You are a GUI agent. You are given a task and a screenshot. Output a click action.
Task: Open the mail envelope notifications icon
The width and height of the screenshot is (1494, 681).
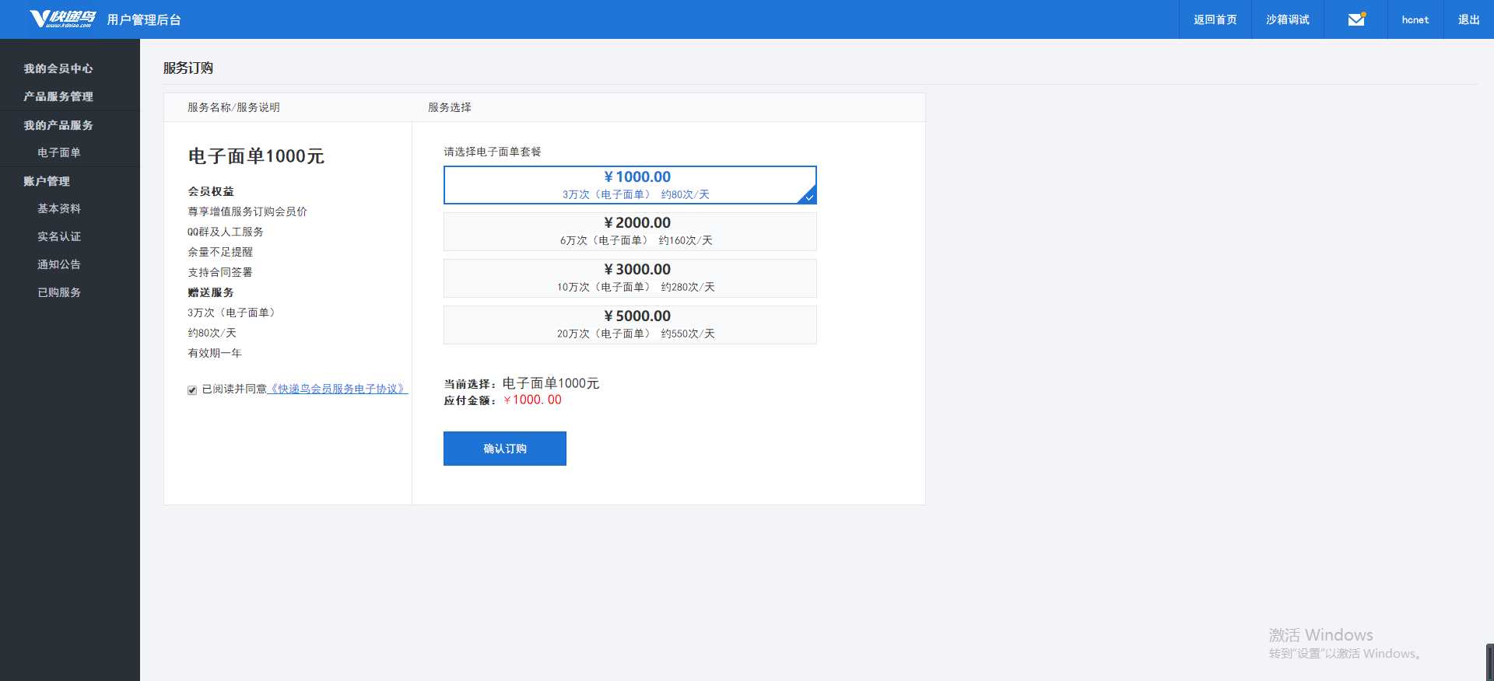[x=1356, y=19]
